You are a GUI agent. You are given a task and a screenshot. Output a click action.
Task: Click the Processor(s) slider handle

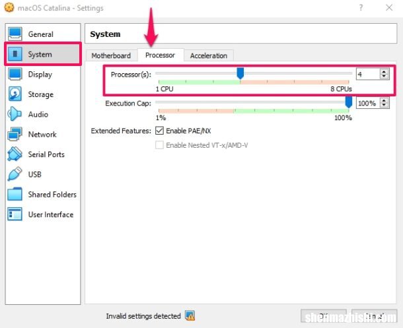(240, 74)
